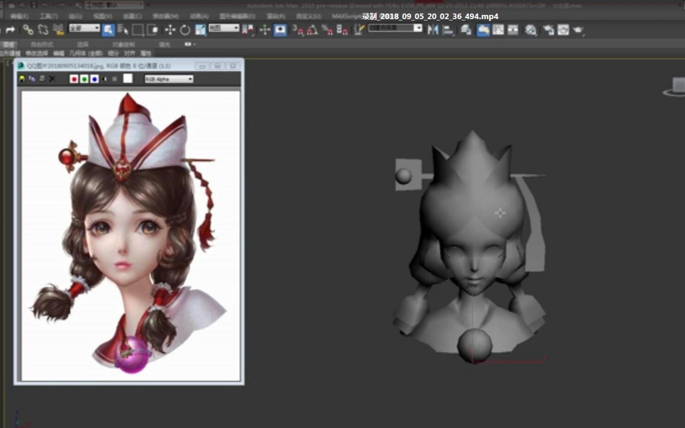The width and height of the screenshot is (685, 428).
Task: Open the Curve Editor icon
Action: [498, 30]
